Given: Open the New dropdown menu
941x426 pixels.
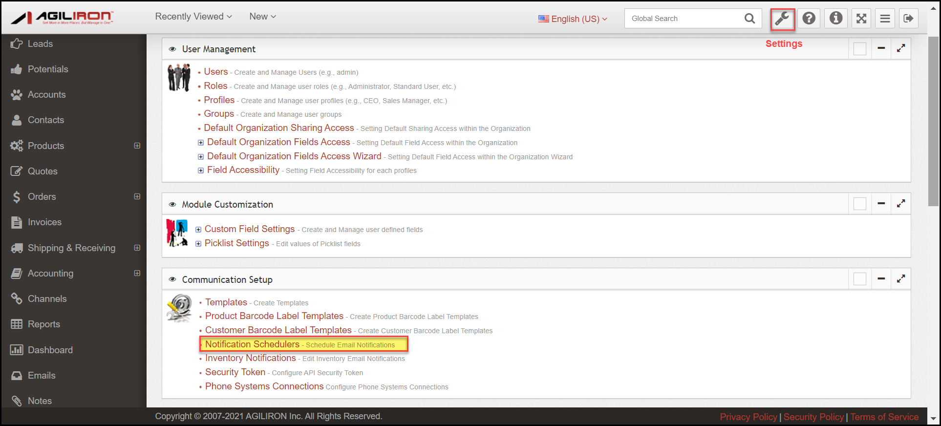Looking at the screenshot, I should tap(263, 17).
